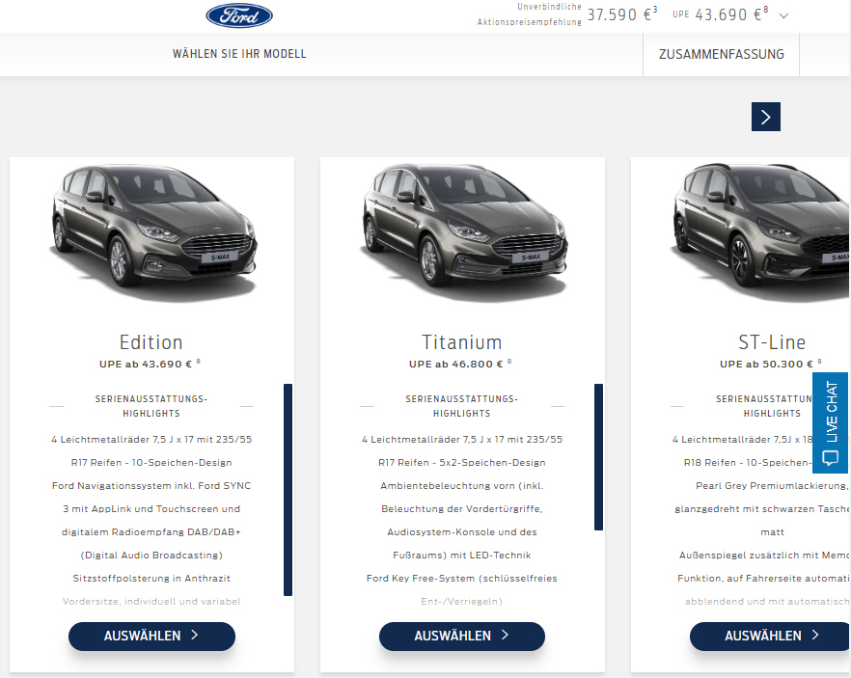The height and width of the screenshot is (678, 851).
Task: Click '(Digital Audio Broadcasting)' text
Action: pyautogui.click(x=151, y=555)
